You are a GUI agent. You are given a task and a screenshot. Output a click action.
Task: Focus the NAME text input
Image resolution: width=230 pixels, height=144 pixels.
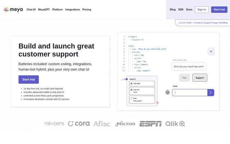pos(190,93)
